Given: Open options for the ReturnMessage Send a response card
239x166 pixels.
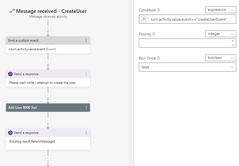Looking at the screenshot, I should 86,133.
